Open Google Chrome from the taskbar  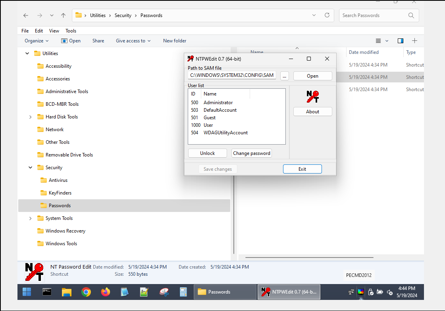[x=86, y=292]
